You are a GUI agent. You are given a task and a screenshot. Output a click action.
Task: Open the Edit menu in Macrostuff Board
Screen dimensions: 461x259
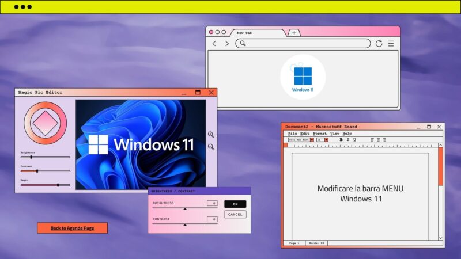[x=305, y=134]
